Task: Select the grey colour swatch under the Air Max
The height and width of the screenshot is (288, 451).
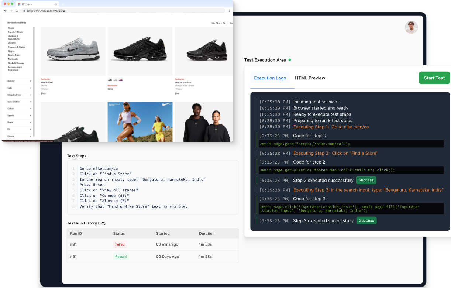Action: pyautogui.click(x=116, y=80)
